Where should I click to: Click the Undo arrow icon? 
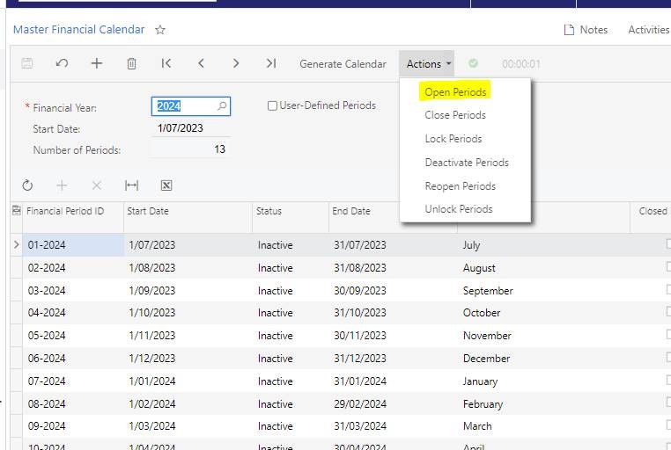62,63
